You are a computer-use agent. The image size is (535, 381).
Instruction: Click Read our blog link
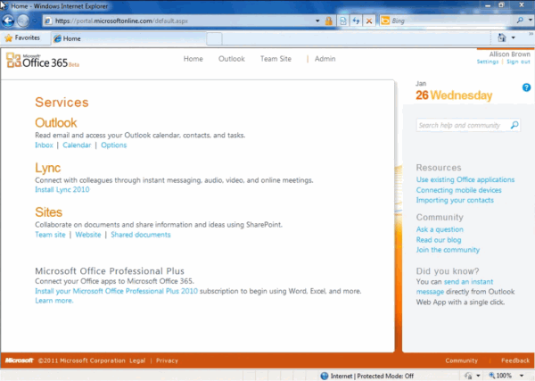[439, 240]
